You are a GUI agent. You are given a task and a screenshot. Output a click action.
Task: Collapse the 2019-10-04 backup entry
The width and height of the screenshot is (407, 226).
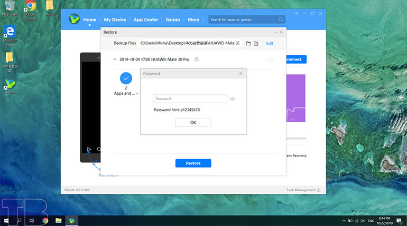[x=115, y=60]
